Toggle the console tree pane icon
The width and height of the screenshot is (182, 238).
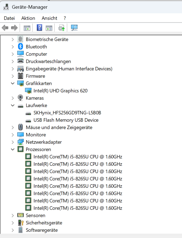[27, 28]
